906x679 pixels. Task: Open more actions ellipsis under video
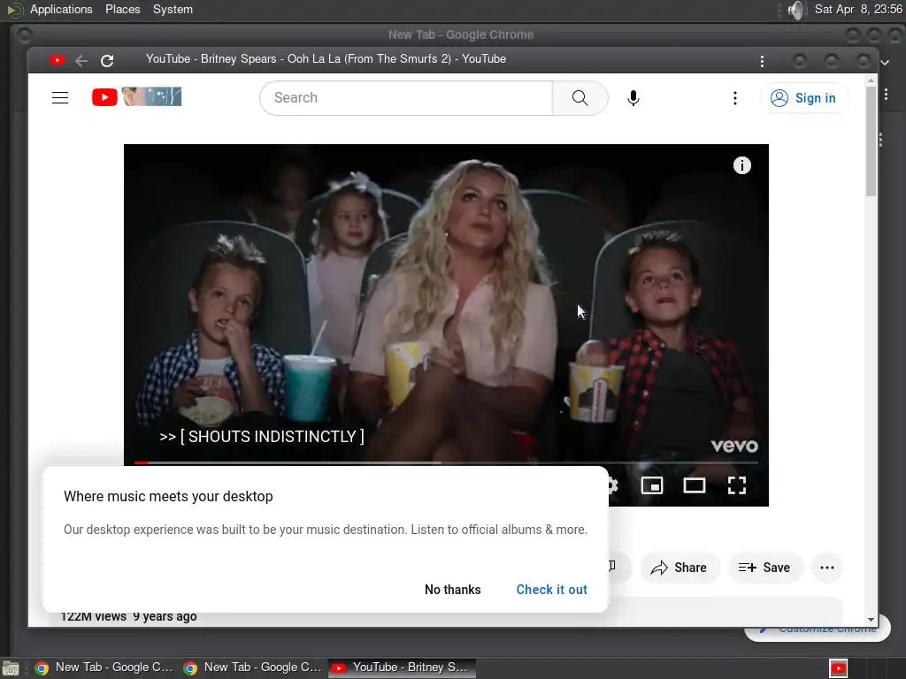coord(827,568)
